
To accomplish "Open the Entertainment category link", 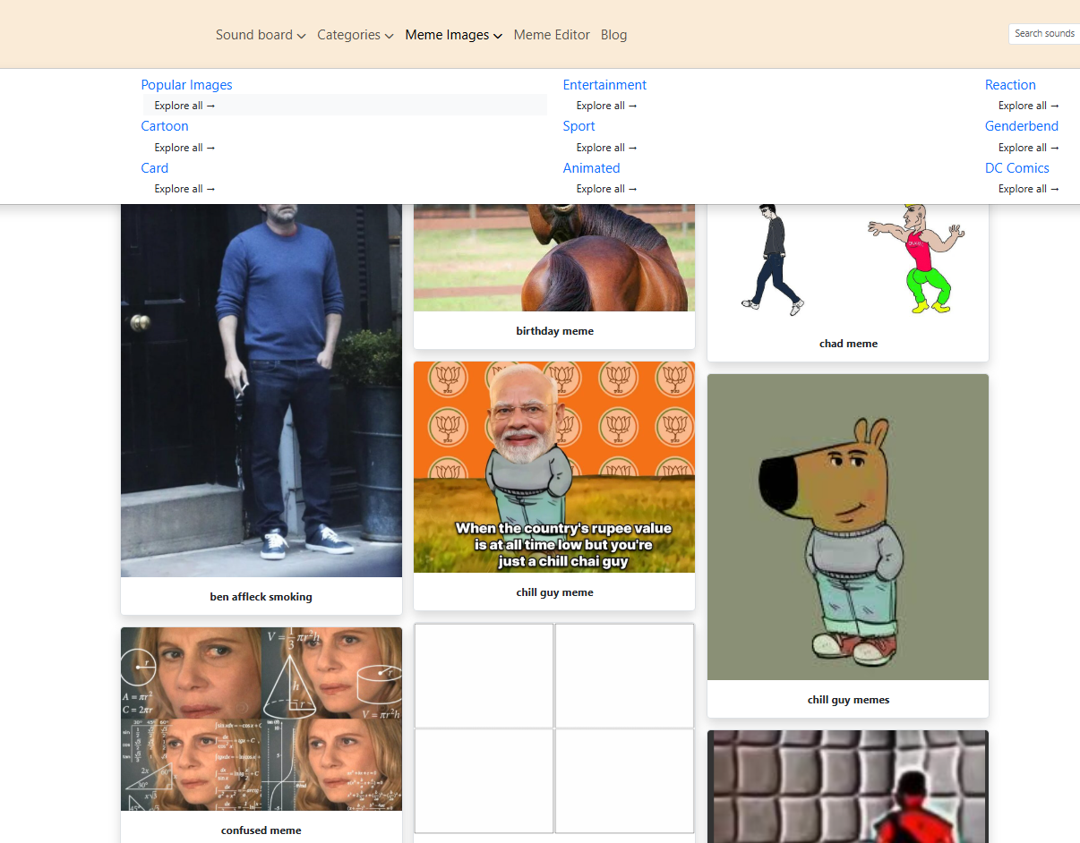I will pos(604,85).
